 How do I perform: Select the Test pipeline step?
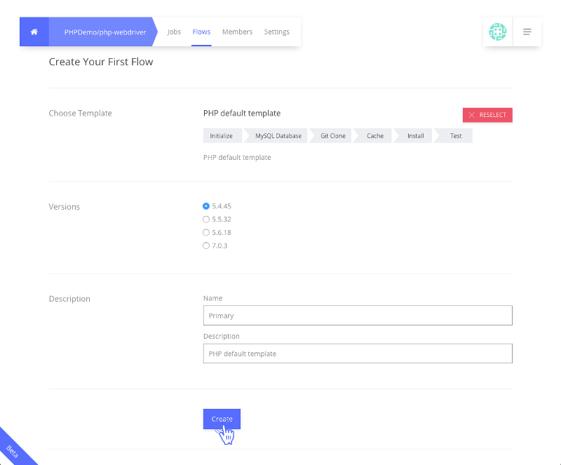pyautogui.click(x=453, y=135)
